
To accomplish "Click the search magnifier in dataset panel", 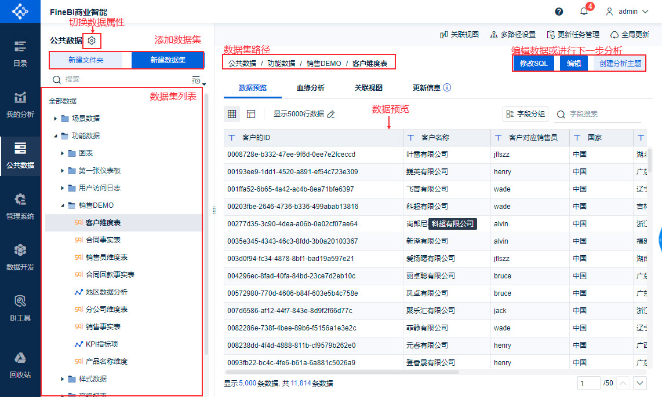I will (x=57, y=80).
